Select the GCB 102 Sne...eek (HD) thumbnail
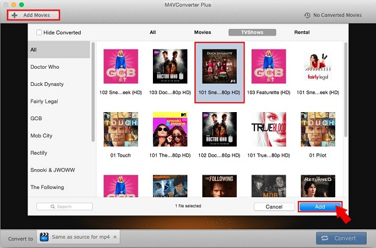The image size is (376, 248). pos(120,66)
